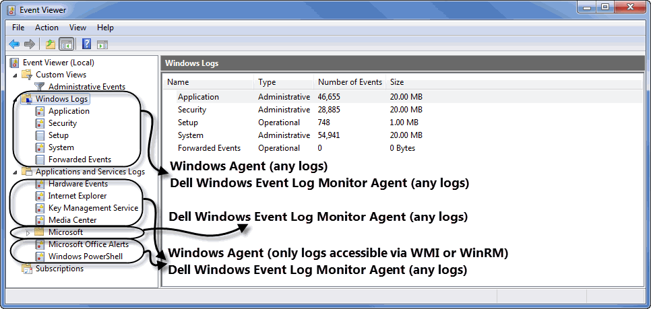The height and width of the screenshot is (309, 651).
Task: Sort by the Number of Events column
Action: 350,82
